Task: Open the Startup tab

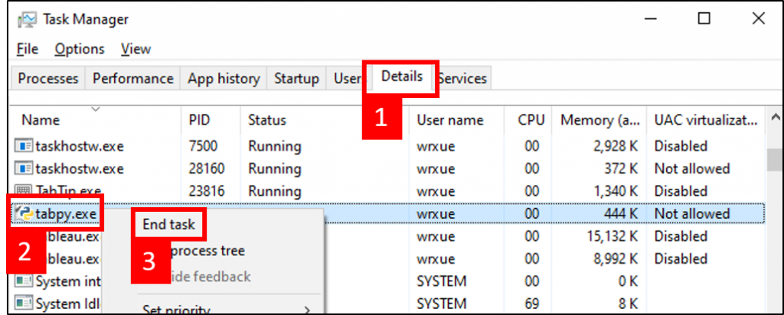Action: (x=296, y=79)
